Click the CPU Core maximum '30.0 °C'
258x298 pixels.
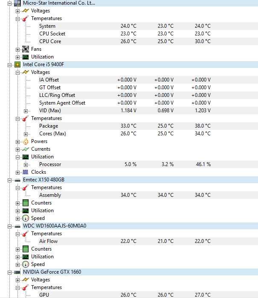pos(203,41)
